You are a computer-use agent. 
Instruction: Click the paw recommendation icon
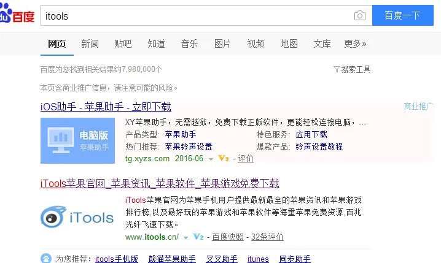[x=46, y=258]
